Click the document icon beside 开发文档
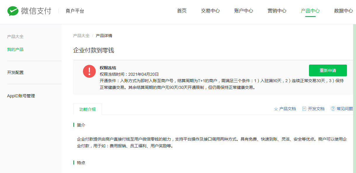This screenshot has width=356, height=173. click(304, 109)
